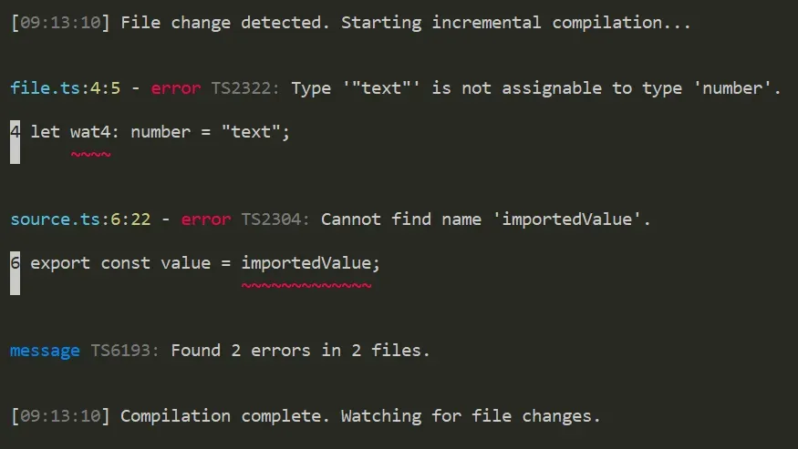Click the 6:22 line position after source.ts
Screen dimensions: 798x449
(x=140, y=219)
